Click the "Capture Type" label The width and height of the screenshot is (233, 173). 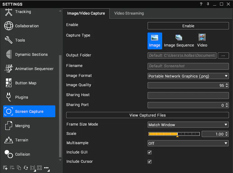point(78,35)
